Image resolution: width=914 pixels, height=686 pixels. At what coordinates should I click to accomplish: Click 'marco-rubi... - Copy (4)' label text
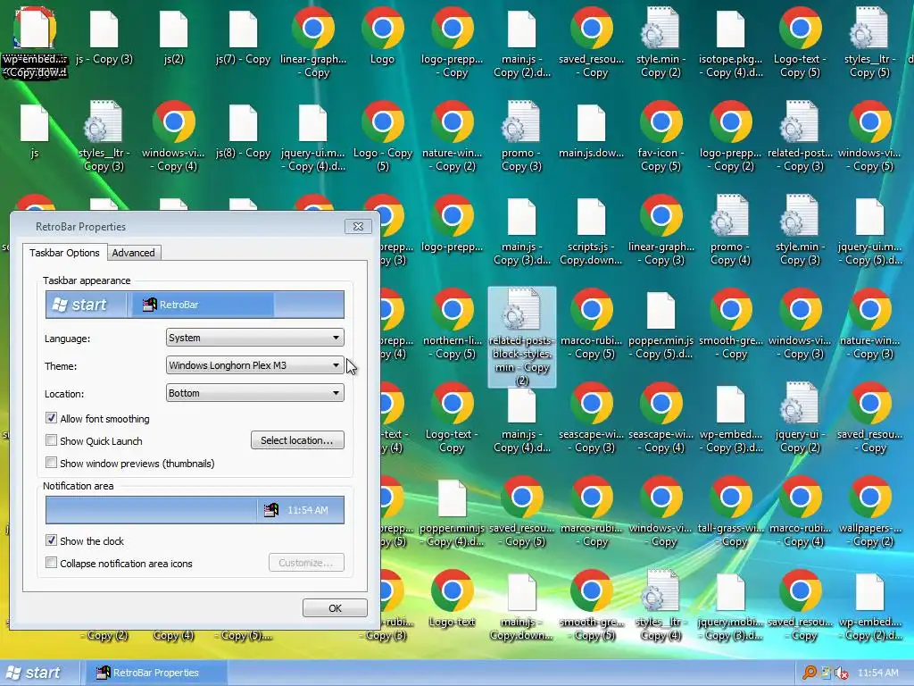coord(801,534)
